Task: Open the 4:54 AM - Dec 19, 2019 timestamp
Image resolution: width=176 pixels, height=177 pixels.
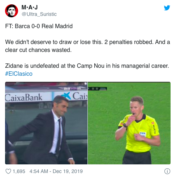Action: pos(56,171)
